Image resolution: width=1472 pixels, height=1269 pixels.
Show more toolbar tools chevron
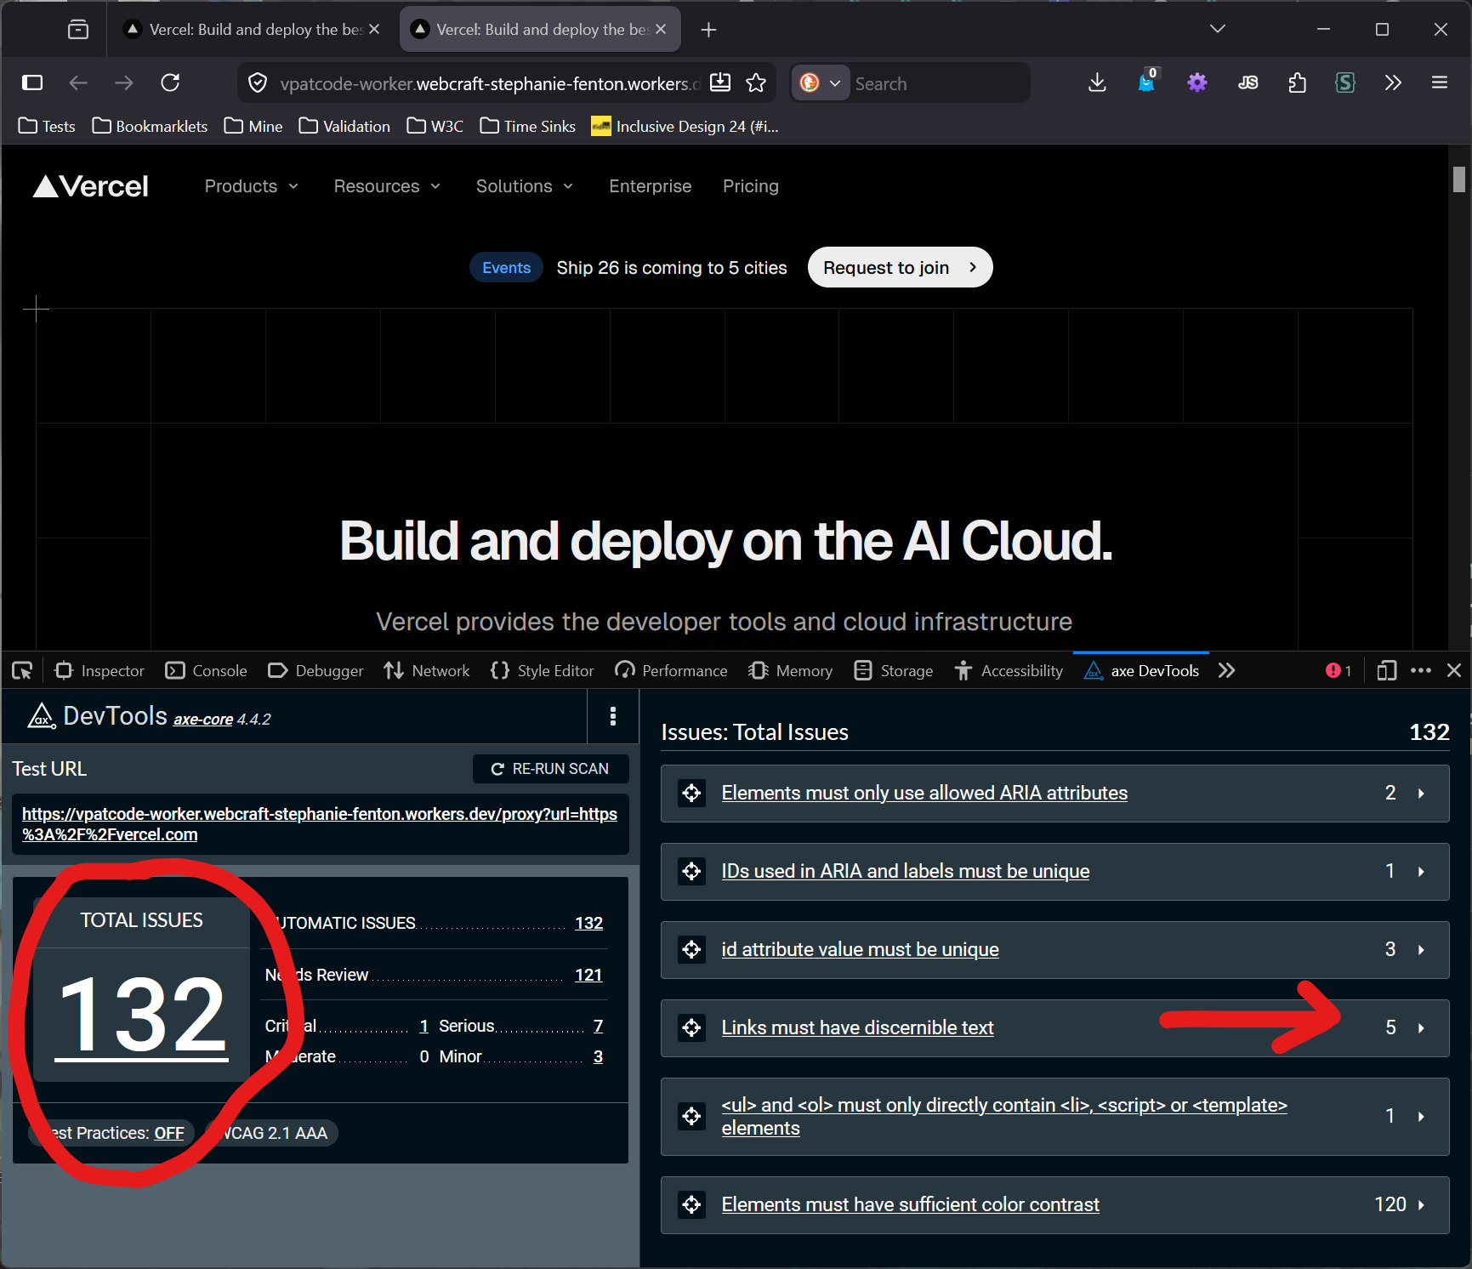pos(1393,83)
